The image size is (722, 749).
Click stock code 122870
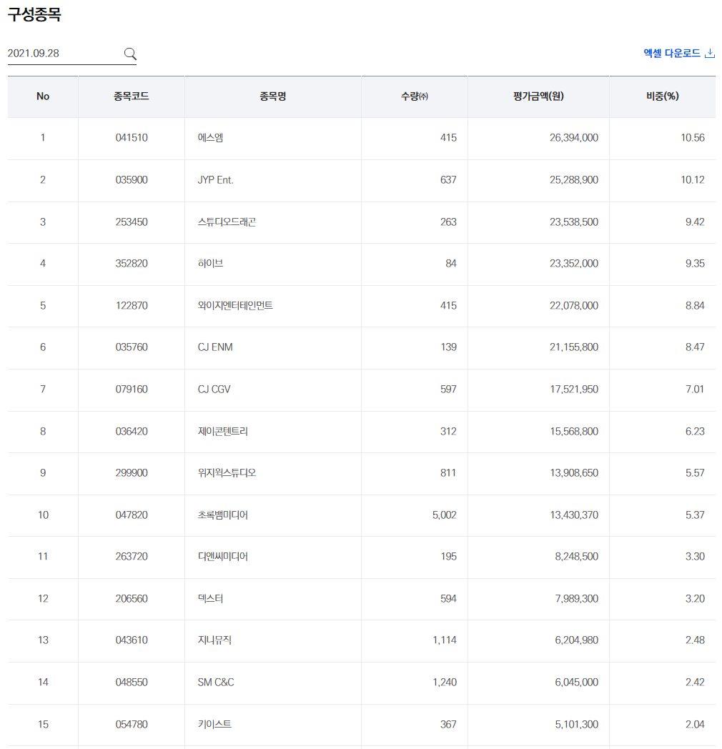click(x=132, y=306)
